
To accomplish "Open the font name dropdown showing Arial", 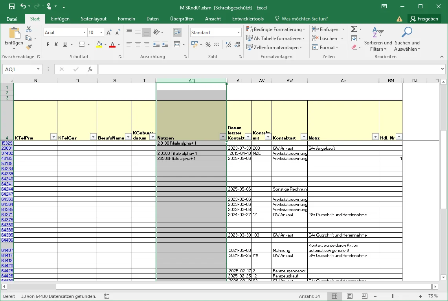I will [84, 33].
